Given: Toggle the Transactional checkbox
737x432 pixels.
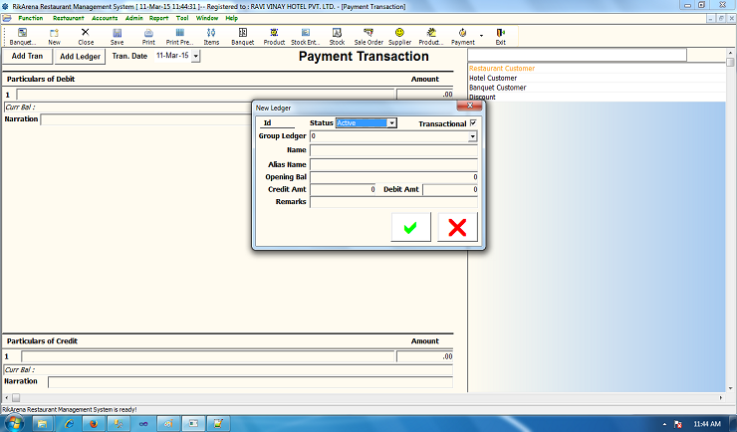Looking at the screenshot, I should click(473, 123).
